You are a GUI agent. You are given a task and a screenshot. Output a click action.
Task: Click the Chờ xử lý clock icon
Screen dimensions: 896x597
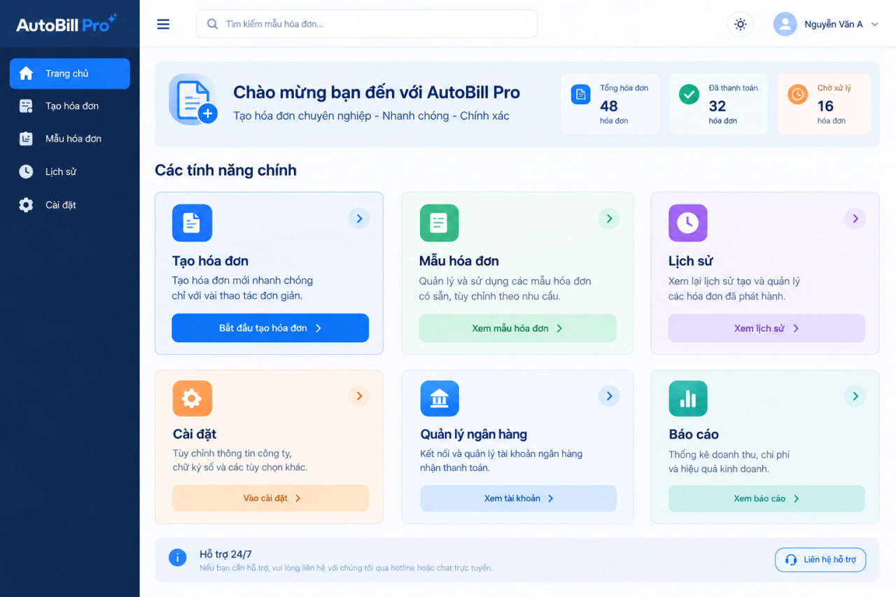point(797,94)
